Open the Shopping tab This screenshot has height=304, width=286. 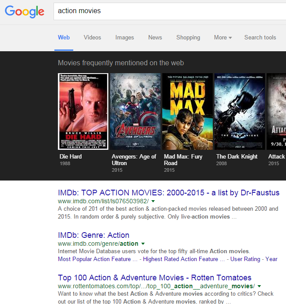point(188,37)
